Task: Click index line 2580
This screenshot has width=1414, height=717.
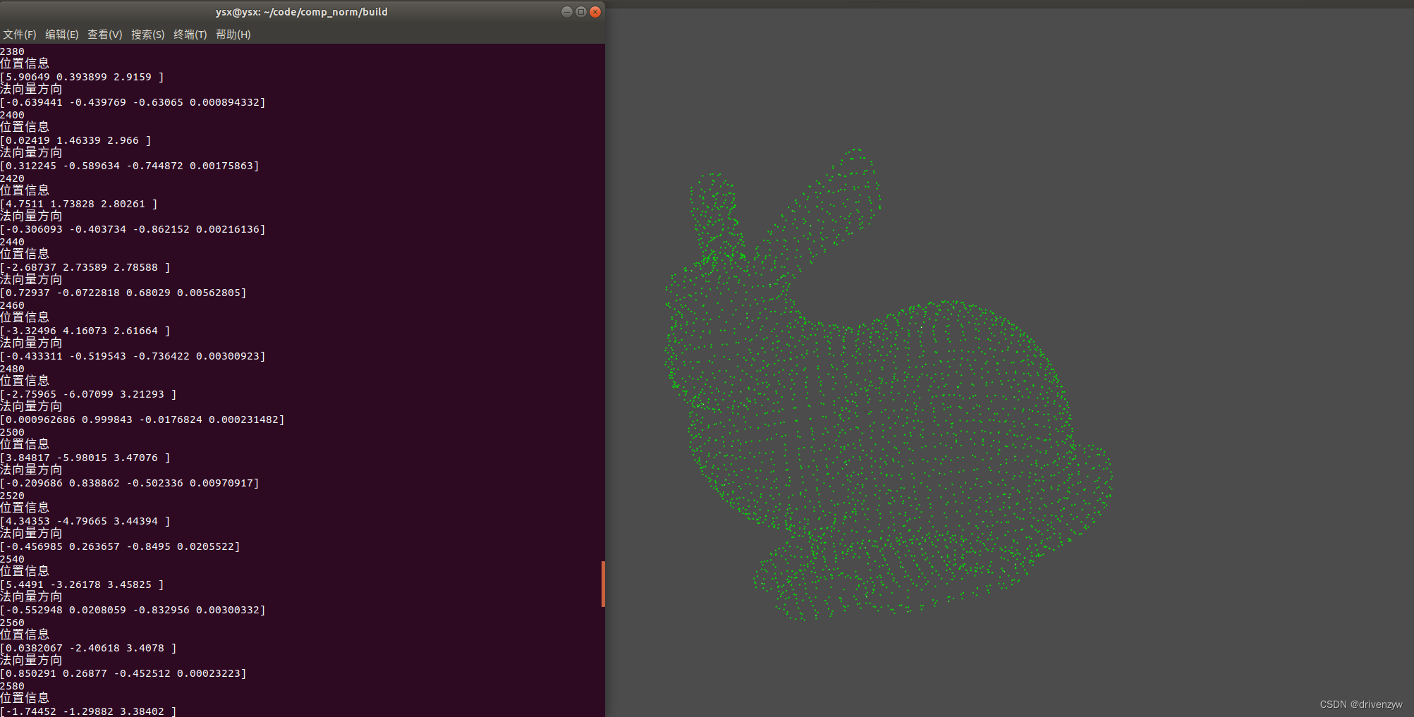Action: click(x=12, y=686)
